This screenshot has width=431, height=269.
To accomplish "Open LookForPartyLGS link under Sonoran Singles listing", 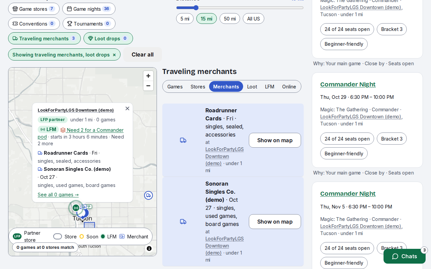I will tap(225, 245).
